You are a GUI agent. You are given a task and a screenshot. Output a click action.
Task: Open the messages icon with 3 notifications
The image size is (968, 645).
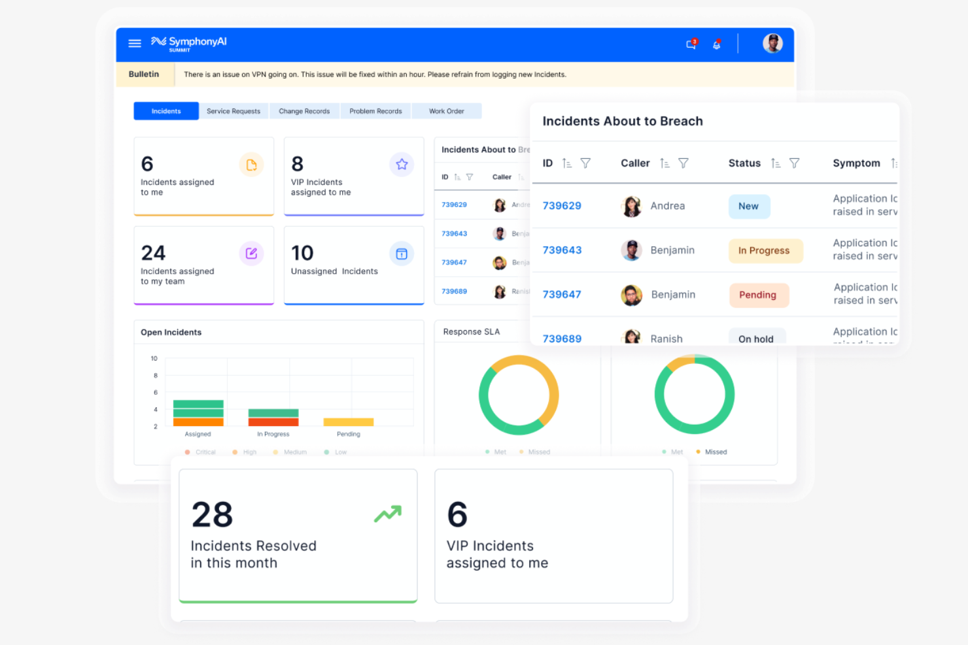pos(691,44)
